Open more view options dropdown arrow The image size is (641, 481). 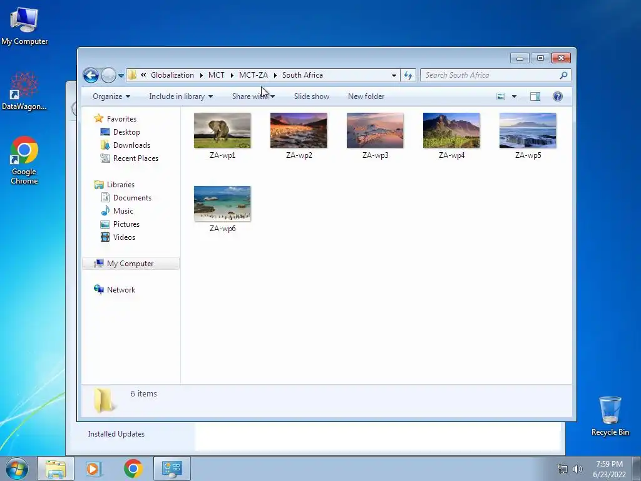pyautogui.click(x=515, y=96)
